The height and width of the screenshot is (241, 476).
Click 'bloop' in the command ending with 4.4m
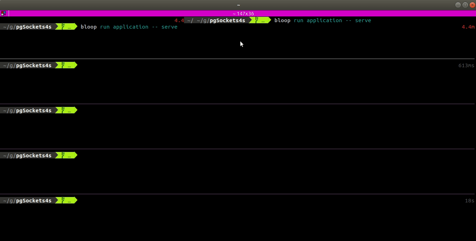[x=89, y=27]
